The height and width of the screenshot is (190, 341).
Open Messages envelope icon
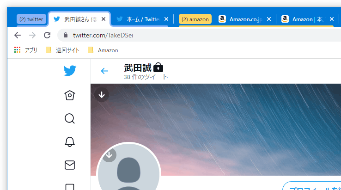pos(70,165)
